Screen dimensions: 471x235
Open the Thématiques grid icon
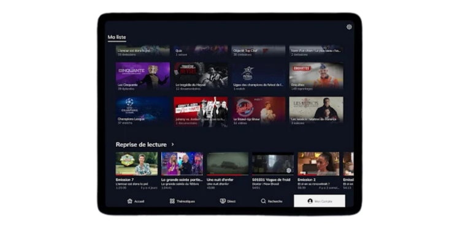tap(172, 201)
